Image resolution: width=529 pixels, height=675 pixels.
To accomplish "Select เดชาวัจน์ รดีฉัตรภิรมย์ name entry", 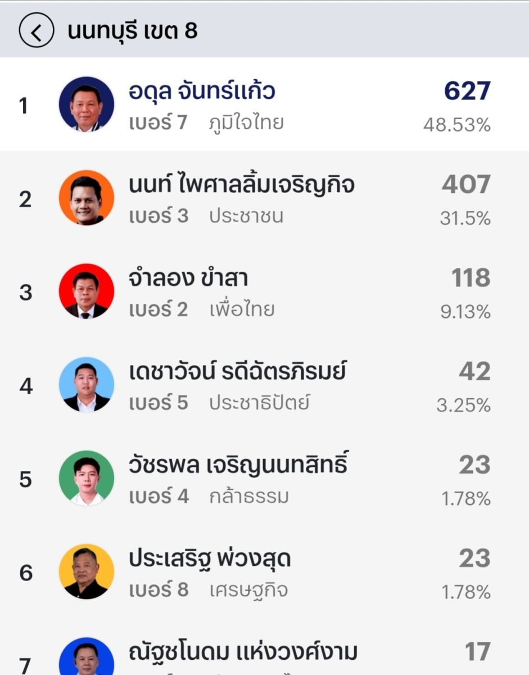I will 237,371.
